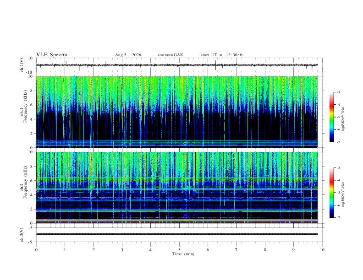Click the ch.1(V) waveform trace
363x280 pixels.
177,65
